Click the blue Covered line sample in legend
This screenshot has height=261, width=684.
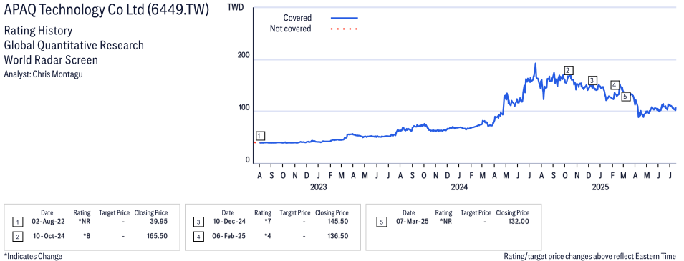coord(345,18)
